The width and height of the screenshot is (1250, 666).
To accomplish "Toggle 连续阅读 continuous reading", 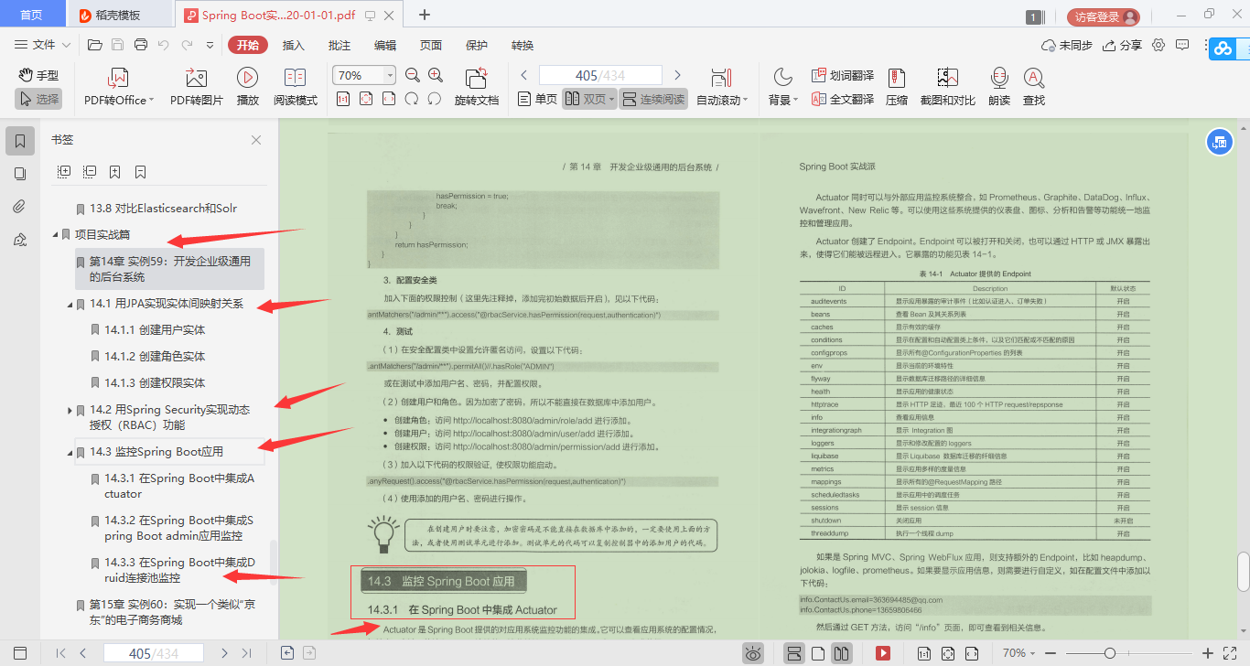I will tap(652, 99).
